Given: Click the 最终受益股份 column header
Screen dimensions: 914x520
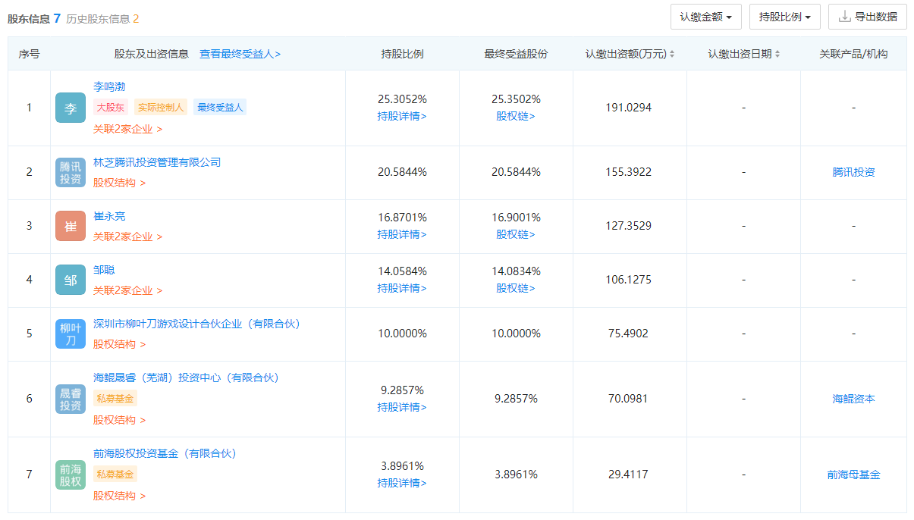Looking at the screenshot, I should 516,54.
